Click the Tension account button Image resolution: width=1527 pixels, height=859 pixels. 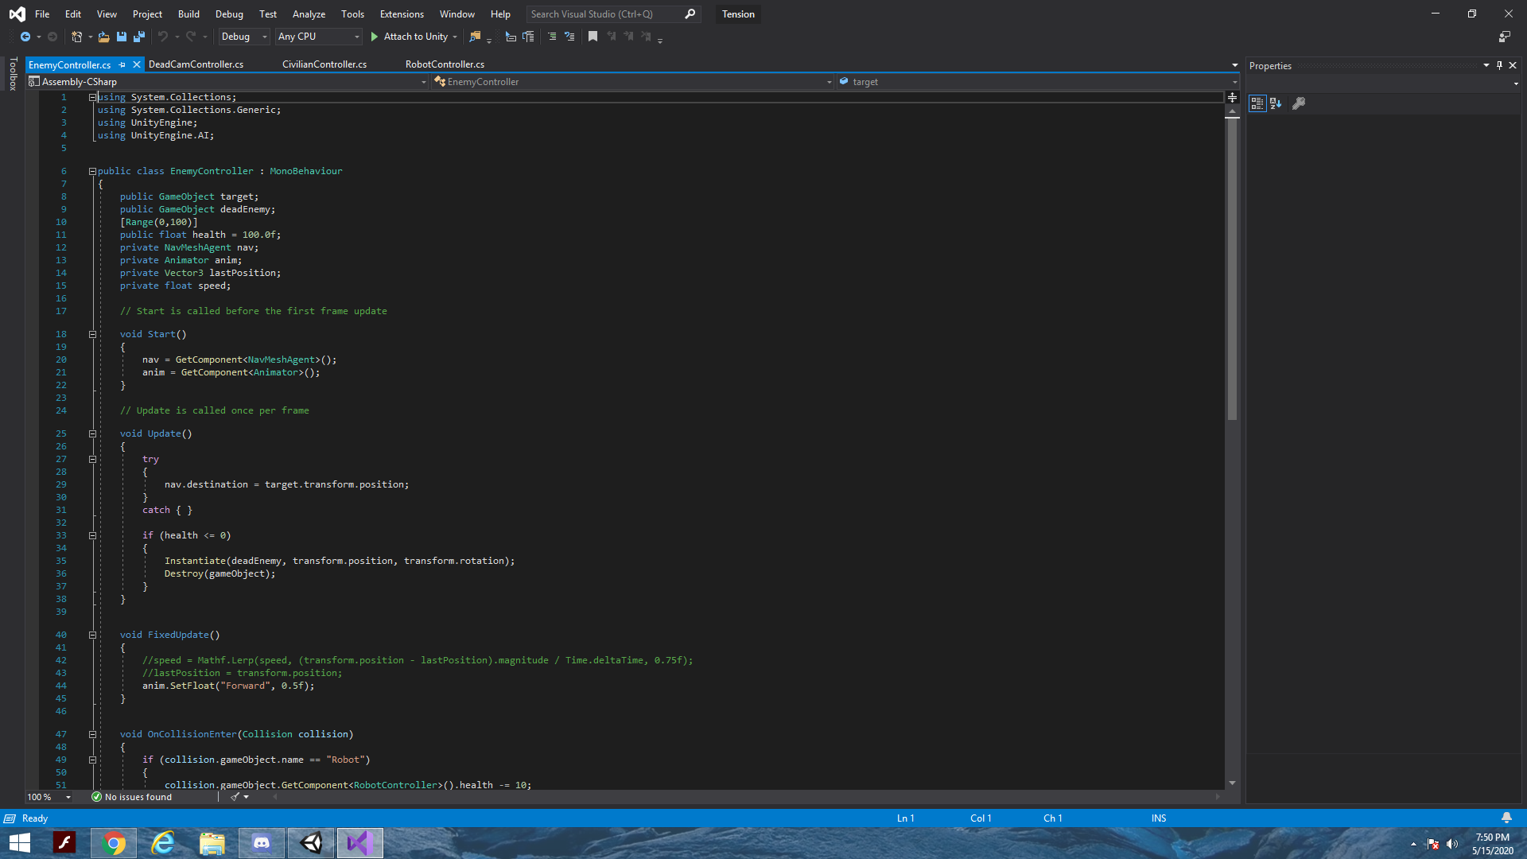(x=737, y=14)
